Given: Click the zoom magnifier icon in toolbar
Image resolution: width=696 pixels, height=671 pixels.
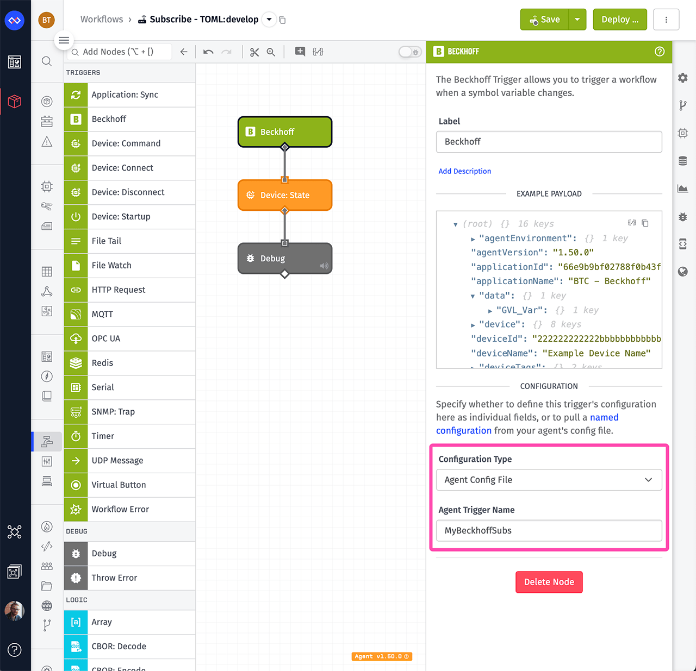Looking at the screenshot, I should (x=271, y=52).
